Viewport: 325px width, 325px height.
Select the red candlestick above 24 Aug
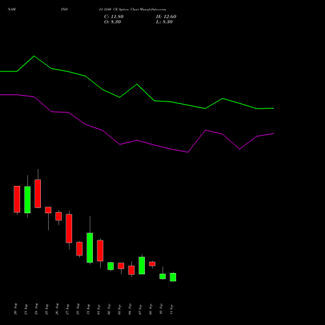coord(38,194)
